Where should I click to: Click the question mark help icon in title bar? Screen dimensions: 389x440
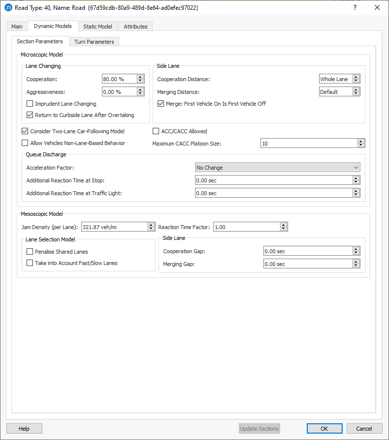tap(355, 7)
